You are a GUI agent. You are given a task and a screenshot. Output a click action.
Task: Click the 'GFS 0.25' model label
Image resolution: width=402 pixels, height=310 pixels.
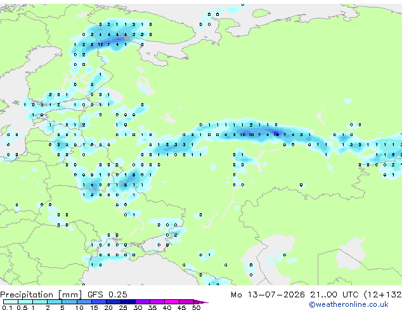click(x=107, y=295)
